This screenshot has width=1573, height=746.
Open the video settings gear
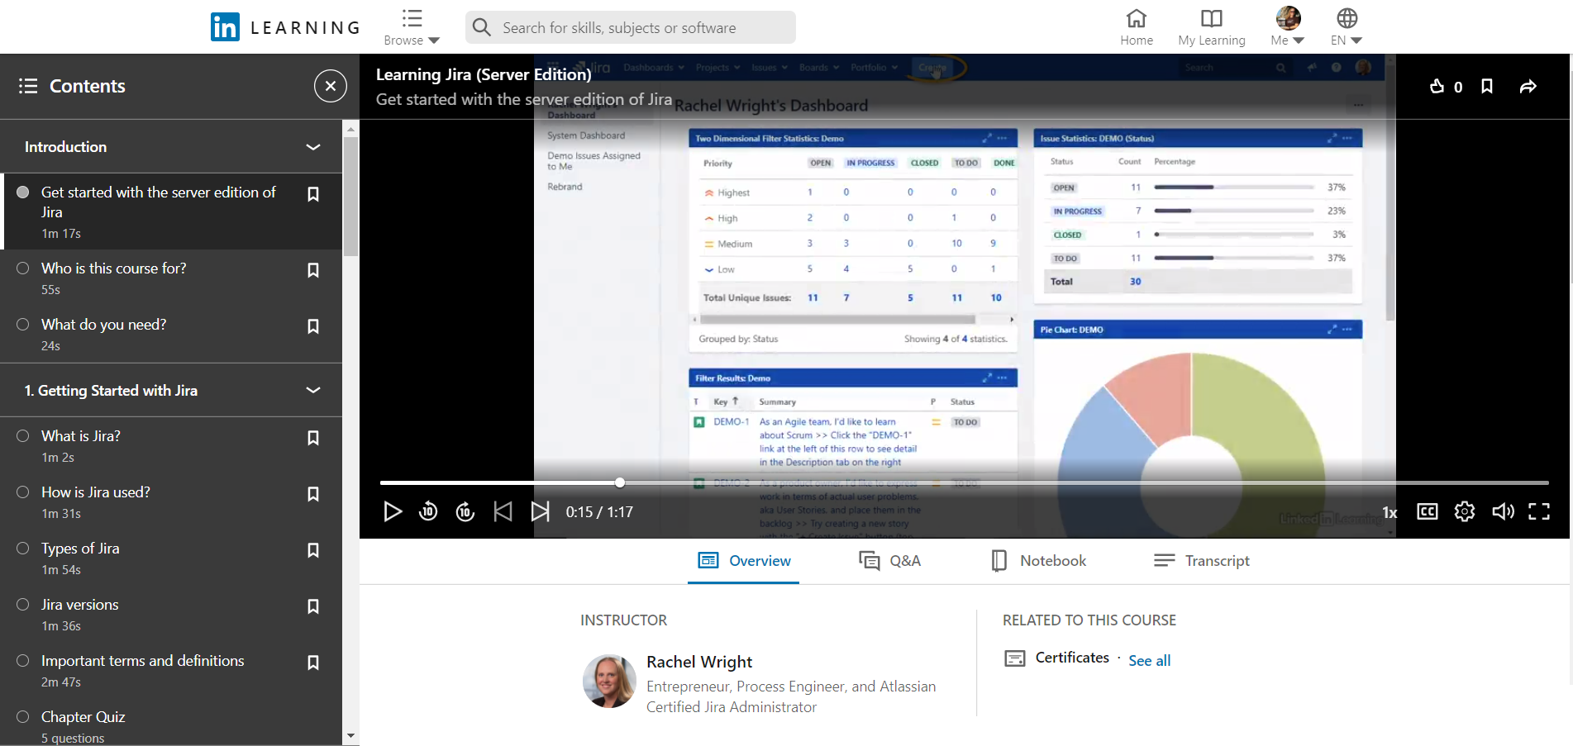tap(1464, 511)
